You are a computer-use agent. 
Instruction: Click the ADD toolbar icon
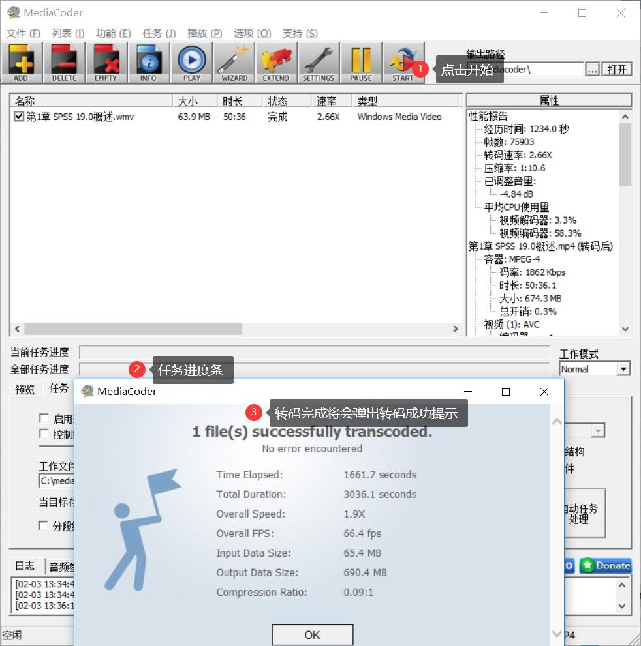(22, 63)
